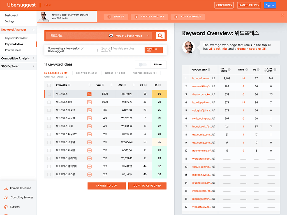Screen dimensions: 287x215
Task: Open Keyword Overview in sidebar
Action: point(16,38)
